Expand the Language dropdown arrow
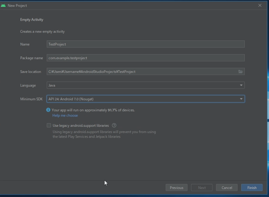Image resolution: width=269 pixels, height=197 pixels. coord(241,85)
